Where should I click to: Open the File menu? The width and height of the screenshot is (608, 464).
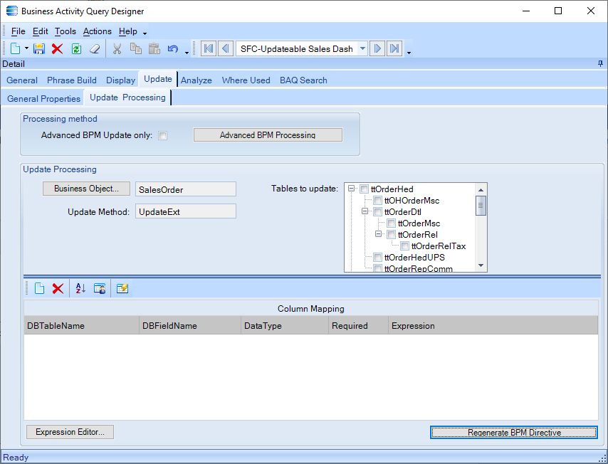[19, 31]
